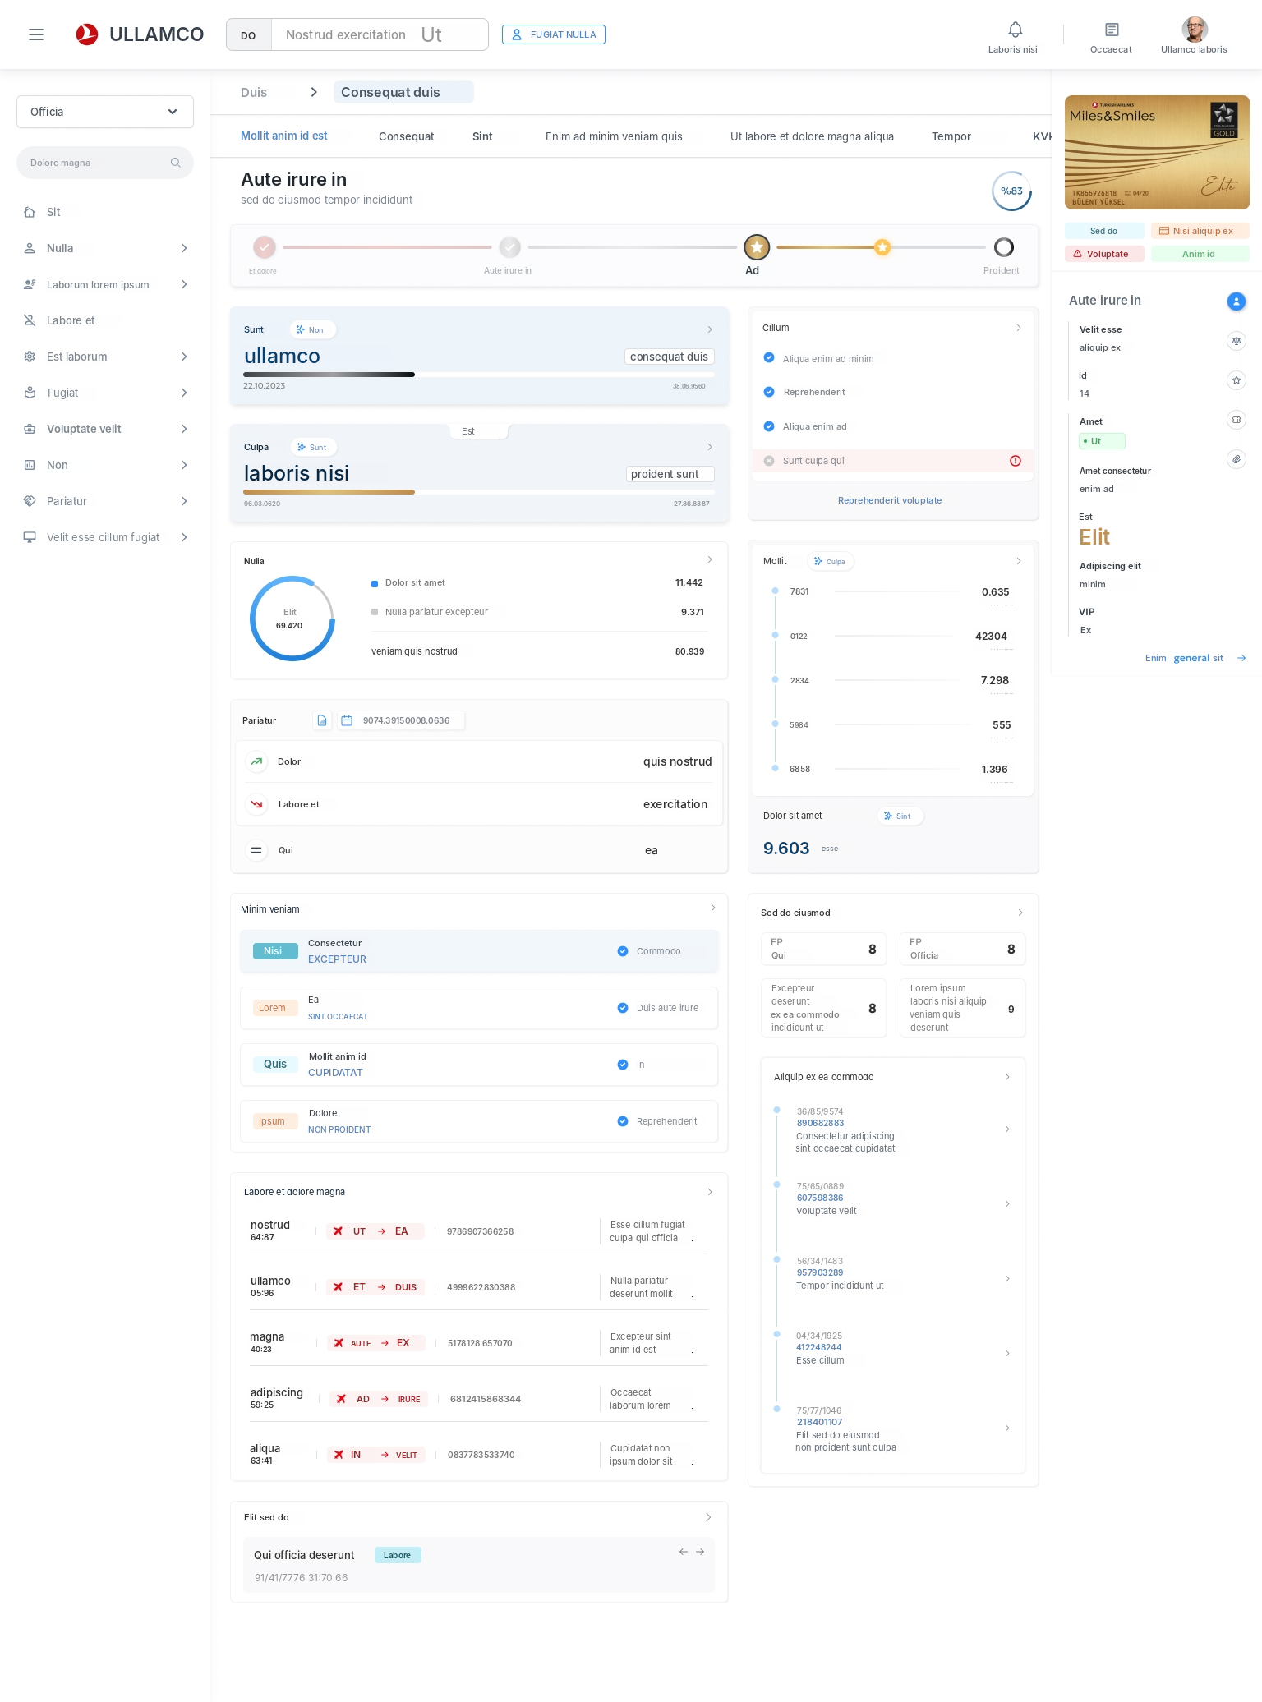The width and height of the screenshot is (1262, 1702).
Task: Click the Sit home icon in sidebar
Action: (30, 212)
